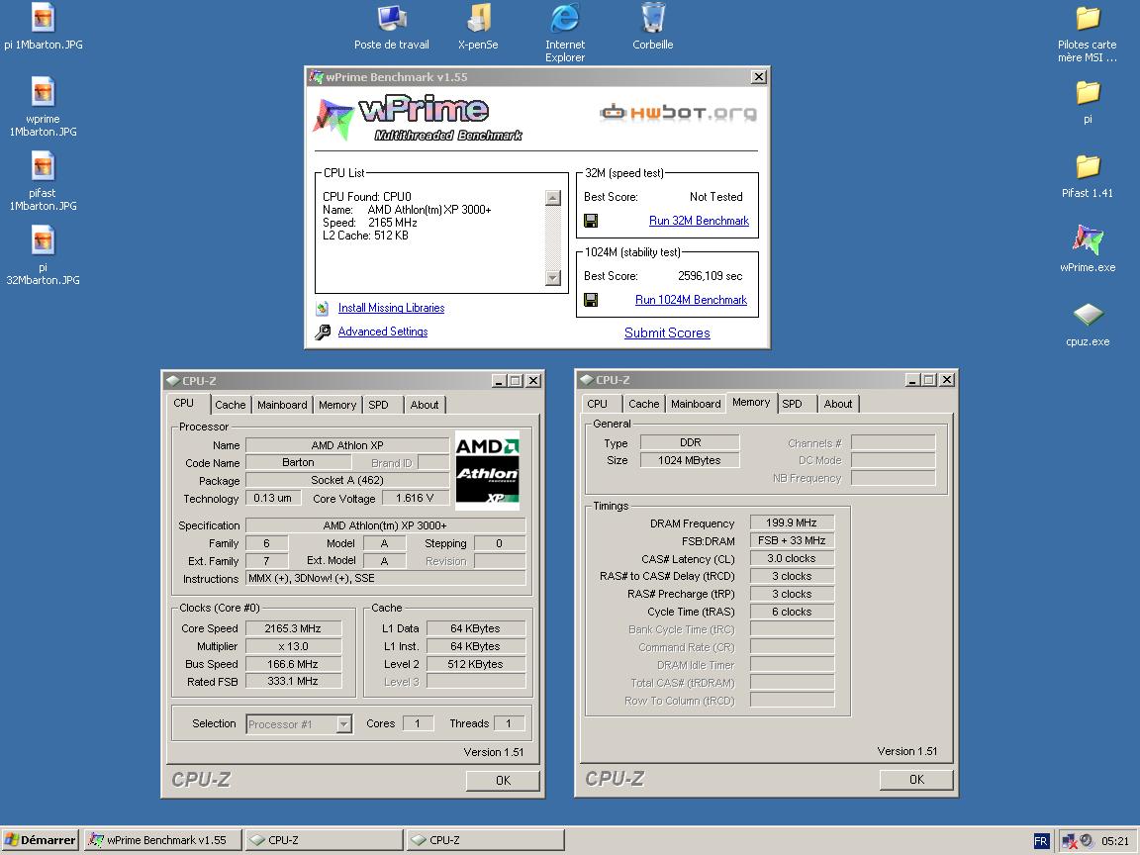Switch to Cache tab in left CPU-Z
1140x855 pixels.
tap(231, 405)
